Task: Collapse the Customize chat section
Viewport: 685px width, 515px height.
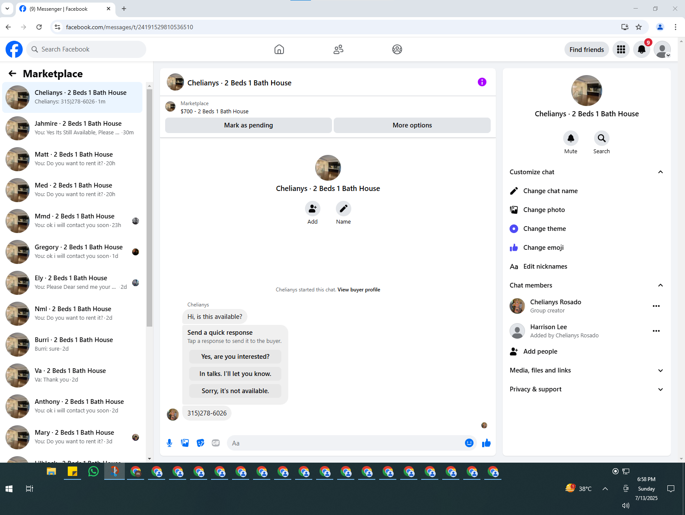Action: [x=661, y=172]
